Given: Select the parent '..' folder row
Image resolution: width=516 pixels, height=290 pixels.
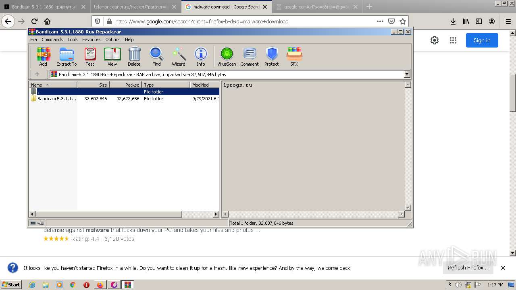Looking at the screenshot, I should click(x=125, y=92).
